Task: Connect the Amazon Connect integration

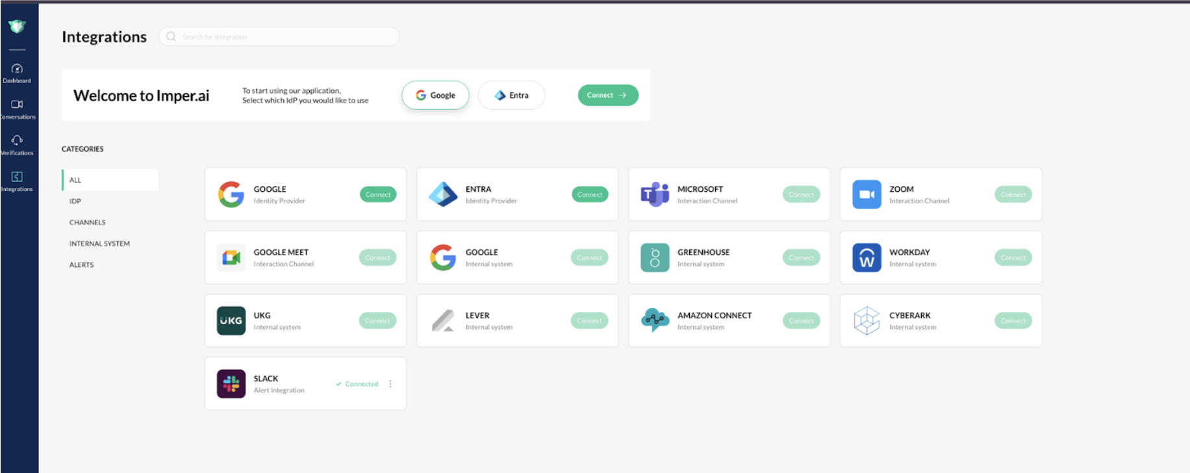Action: pyautogui.click(x=802, y=320)
